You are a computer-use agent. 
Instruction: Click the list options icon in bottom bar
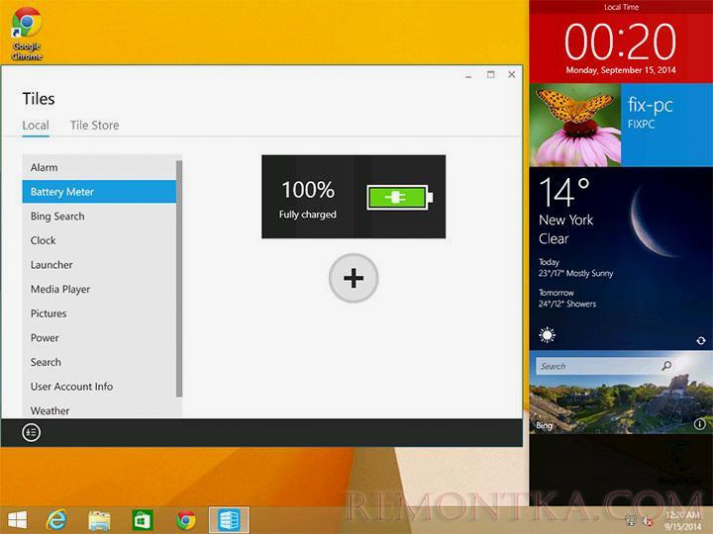[31, 432]
